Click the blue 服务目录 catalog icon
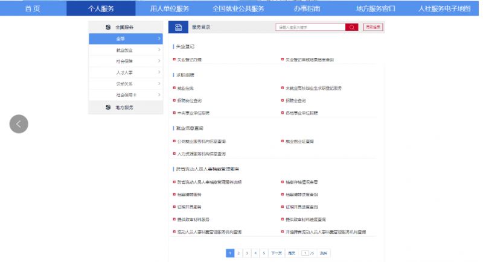Viewport: 483px width, 262px height. click(178, 27)
